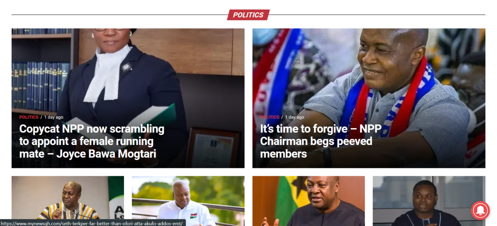Open the thumbnail of the man in a striped smock

[x=68, y=201]
